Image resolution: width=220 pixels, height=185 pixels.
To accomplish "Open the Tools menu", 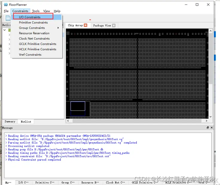I will (36, 11).
